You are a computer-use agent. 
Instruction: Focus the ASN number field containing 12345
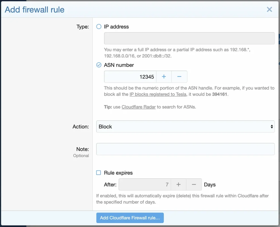(130, 77)
